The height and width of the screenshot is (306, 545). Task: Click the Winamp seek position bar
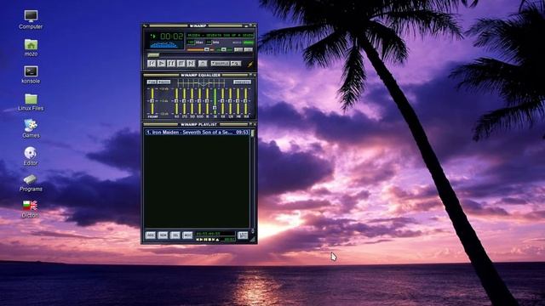pos(200,55)
